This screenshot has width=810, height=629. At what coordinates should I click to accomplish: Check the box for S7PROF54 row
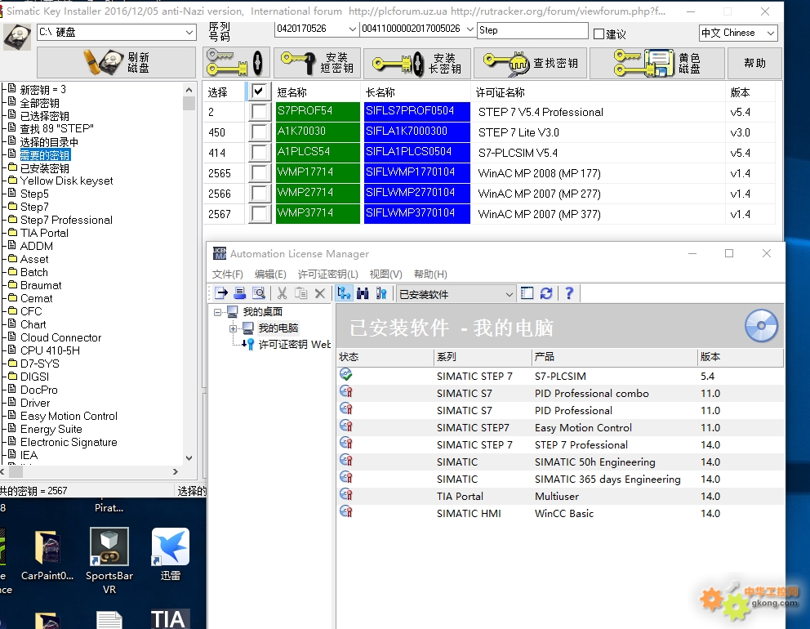[x=260, y=112]
